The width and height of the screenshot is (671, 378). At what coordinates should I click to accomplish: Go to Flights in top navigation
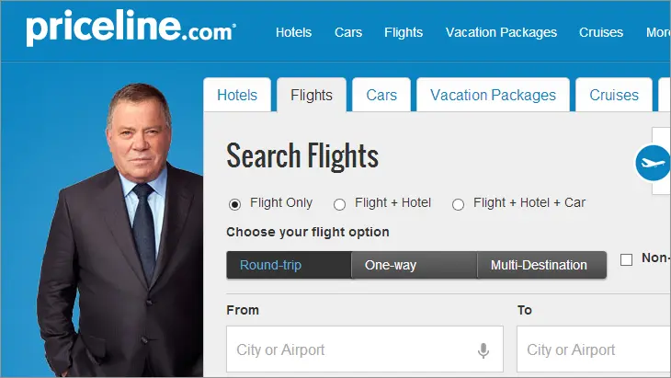click(404, 32)
